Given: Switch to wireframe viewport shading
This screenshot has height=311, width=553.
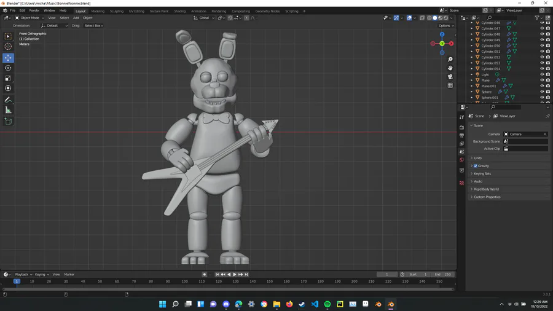Looking at the screenshot, I should coord(429,18).
